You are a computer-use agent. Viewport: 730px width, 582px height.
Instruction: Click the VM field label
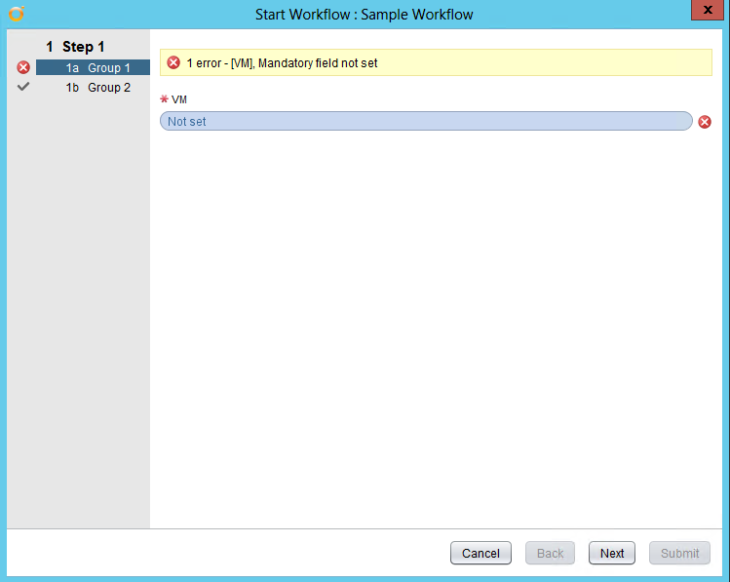coord(179,99)
